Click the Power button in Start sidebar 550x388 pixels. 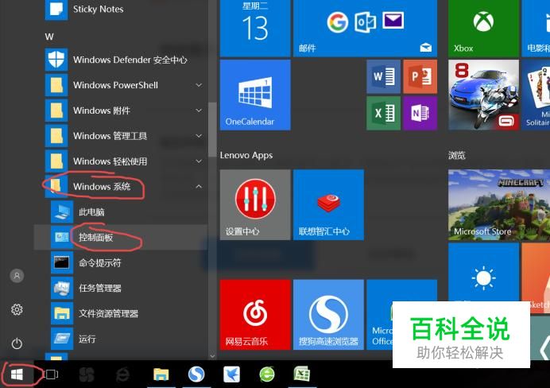(x=17, y=343)
